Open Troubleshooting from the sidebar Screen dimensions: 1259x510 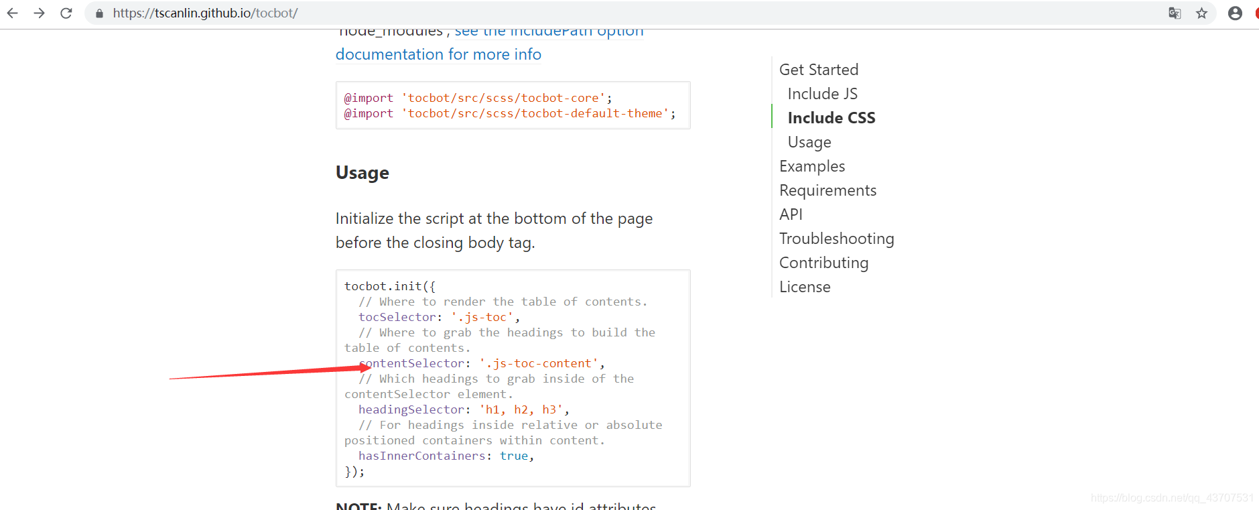(836, 239)
